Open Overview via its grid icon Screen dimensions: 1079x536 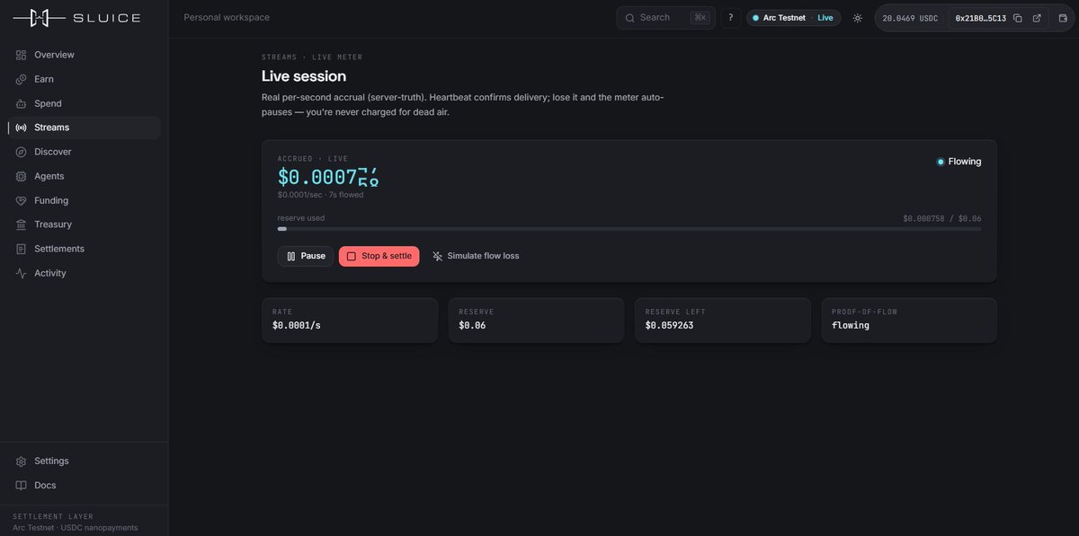21,55
